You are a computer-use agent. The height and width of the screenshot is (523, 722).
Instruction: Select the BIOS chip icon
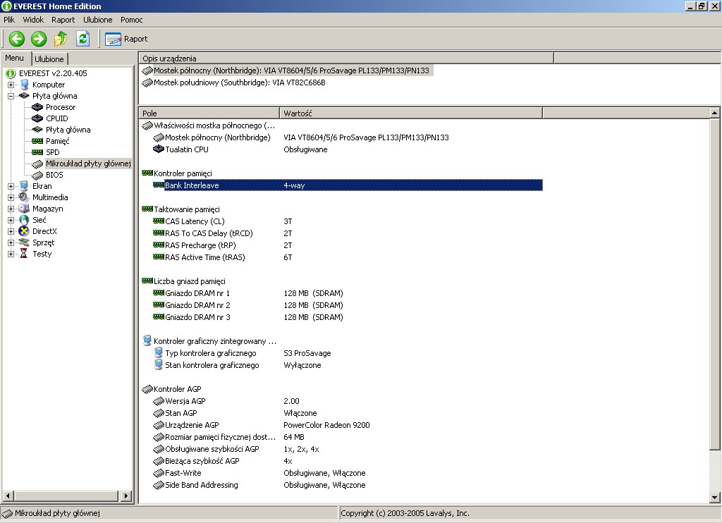tap(37, 175)
